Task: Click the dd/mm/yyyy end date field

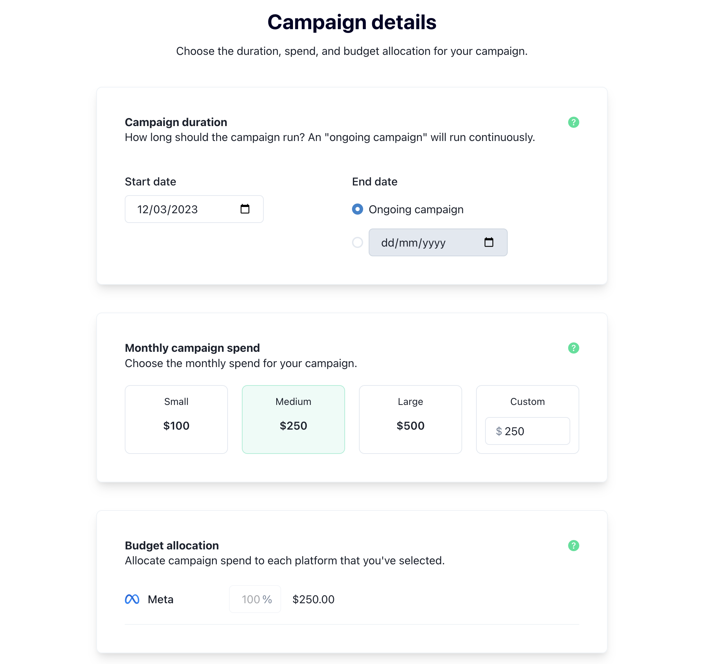Action: click(x=424, y=243)
